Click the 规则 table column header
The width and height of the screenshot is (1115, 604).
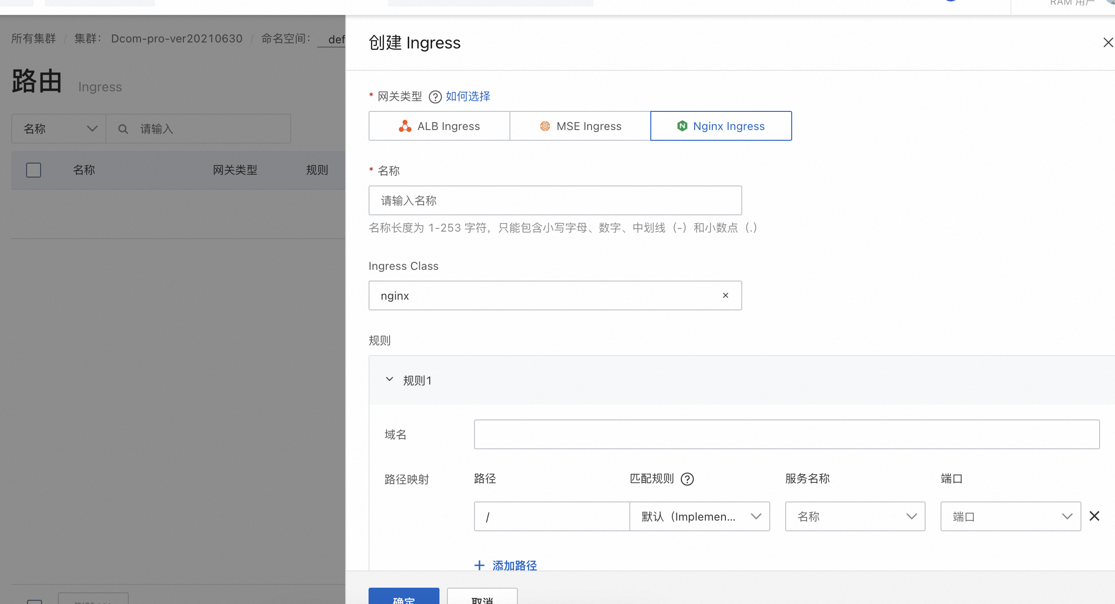[x=317, y=170]
